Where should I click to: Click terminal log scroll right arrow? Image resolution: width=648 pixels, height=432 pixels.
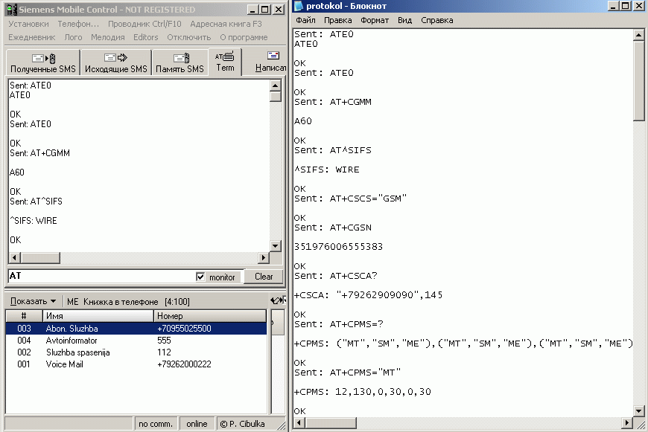(263, 258)
